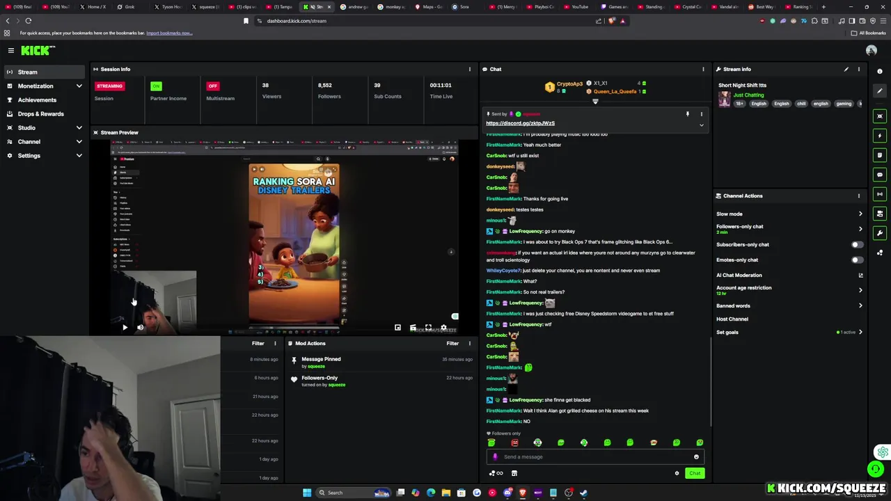Edit stream info with pencil icon
The width and height of the screenshot is (891, 501).
pyautogui.click(x=846, y=69)
